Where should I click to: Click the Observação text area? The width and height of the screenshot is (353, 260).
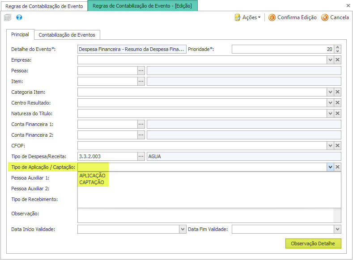[x=205, y=215]
